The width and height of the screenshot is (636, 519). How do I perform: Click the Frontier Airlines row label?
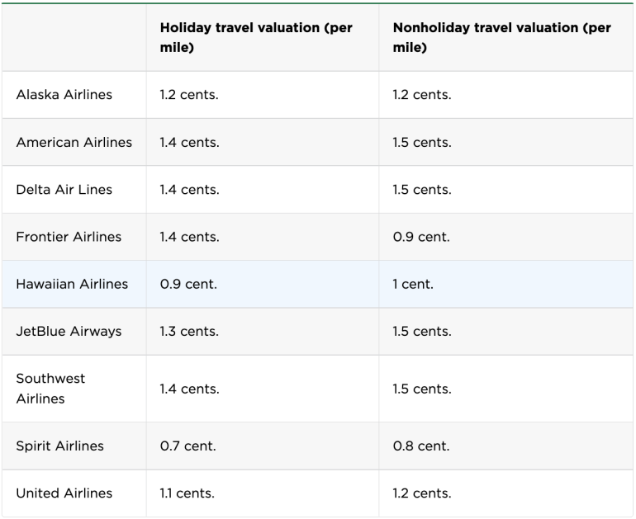click(x=69, y=237)
